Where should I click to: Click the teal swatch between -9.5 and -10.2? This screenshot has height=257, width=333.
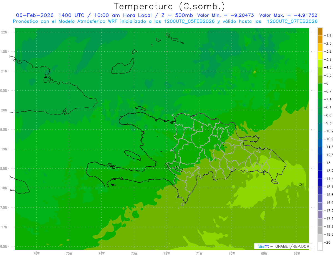point(320,127)
